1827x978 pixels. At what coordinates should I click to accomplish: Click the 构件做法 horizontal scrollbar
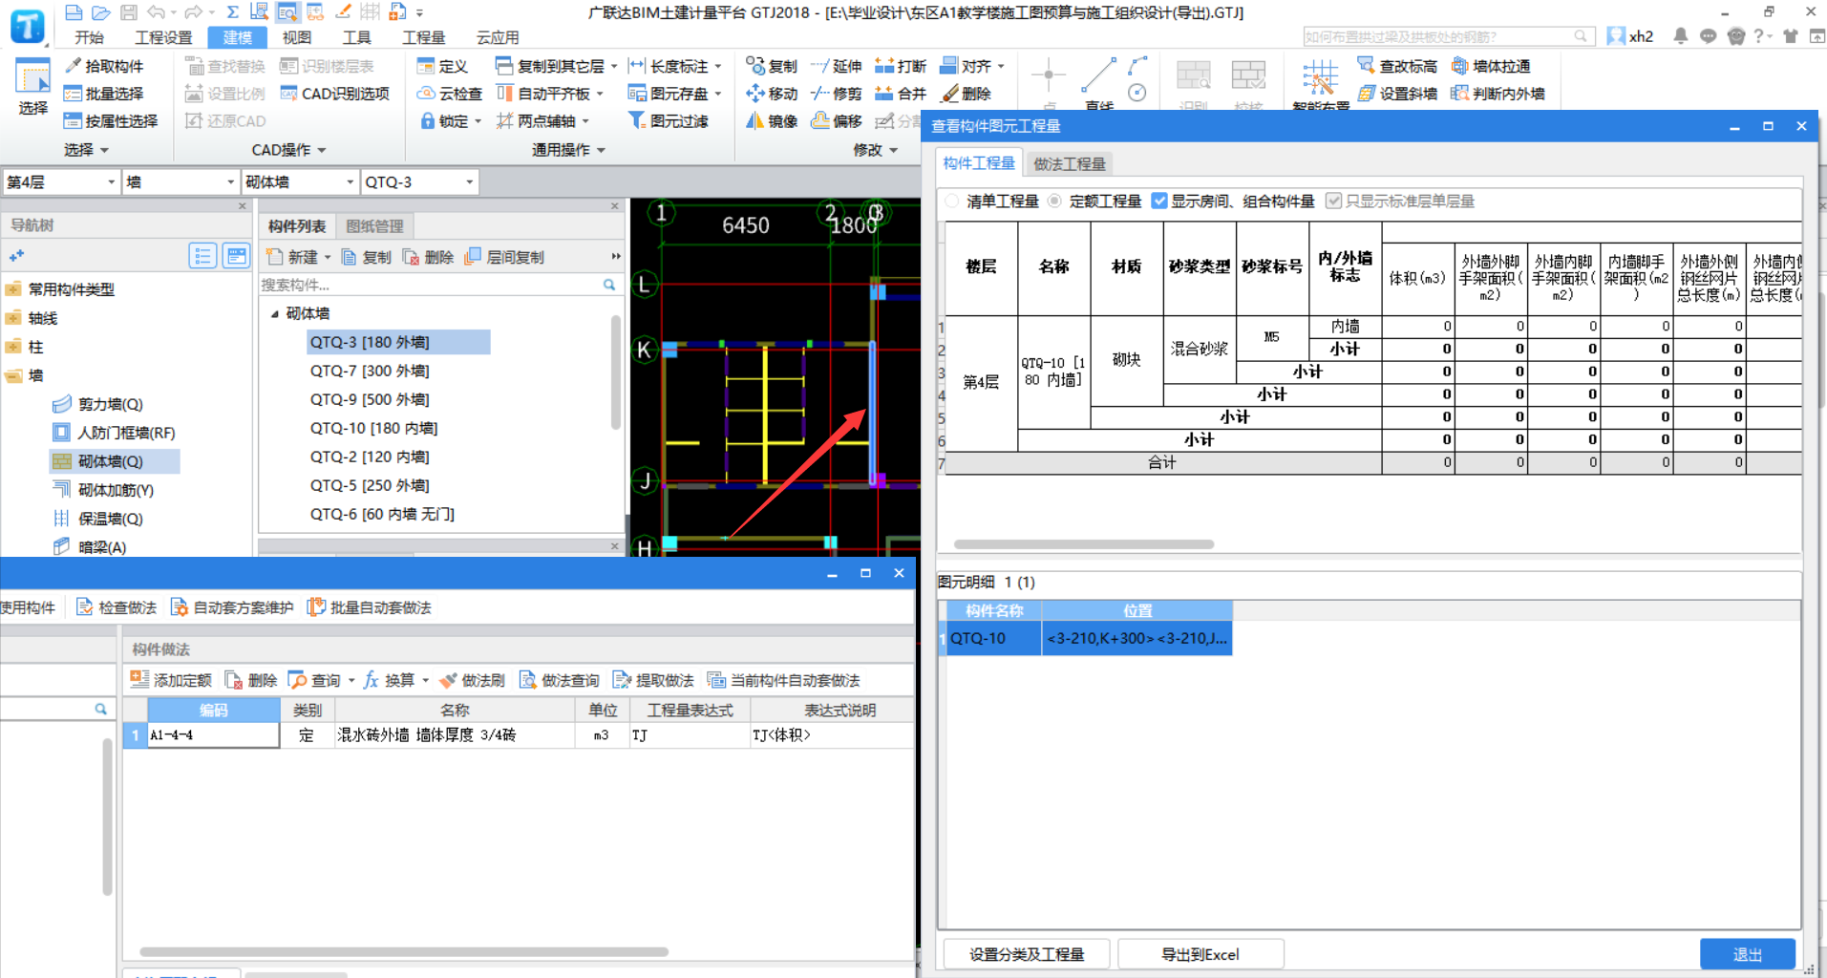pyautogui.click(x=404, y=951)
